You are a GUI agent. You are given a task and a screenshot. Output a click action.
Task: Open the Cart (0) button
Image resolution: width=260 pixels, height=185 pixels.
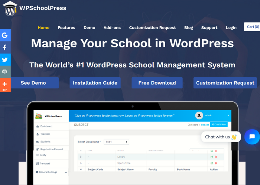pyautogui.click(x=252, y=27)
